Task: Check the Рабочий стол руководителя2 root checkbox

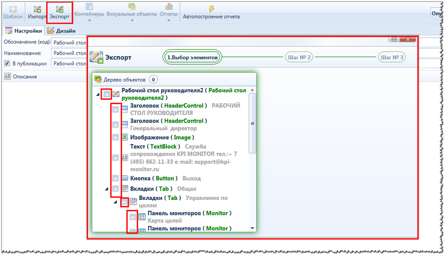Action: pyautogui.click(x=107, y=94)
